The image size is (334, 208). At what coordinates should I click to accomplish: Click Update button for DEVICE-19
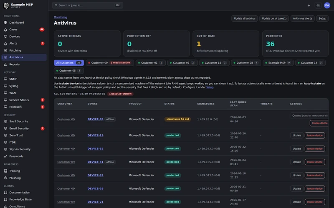(296, 136)
